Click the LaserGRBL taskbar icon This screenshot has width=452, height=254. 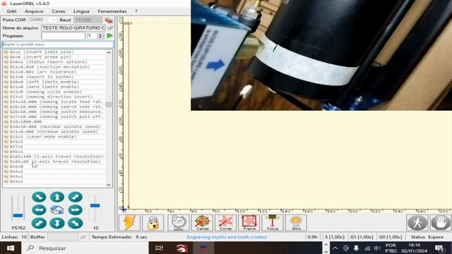coord(203,248)
